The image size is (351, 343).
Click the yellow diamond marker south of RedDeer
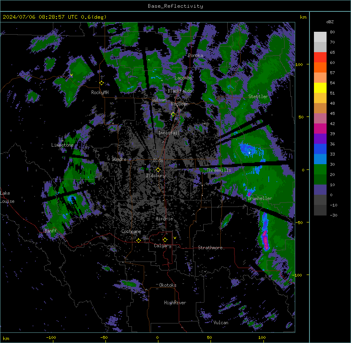(x=173, y=114)
